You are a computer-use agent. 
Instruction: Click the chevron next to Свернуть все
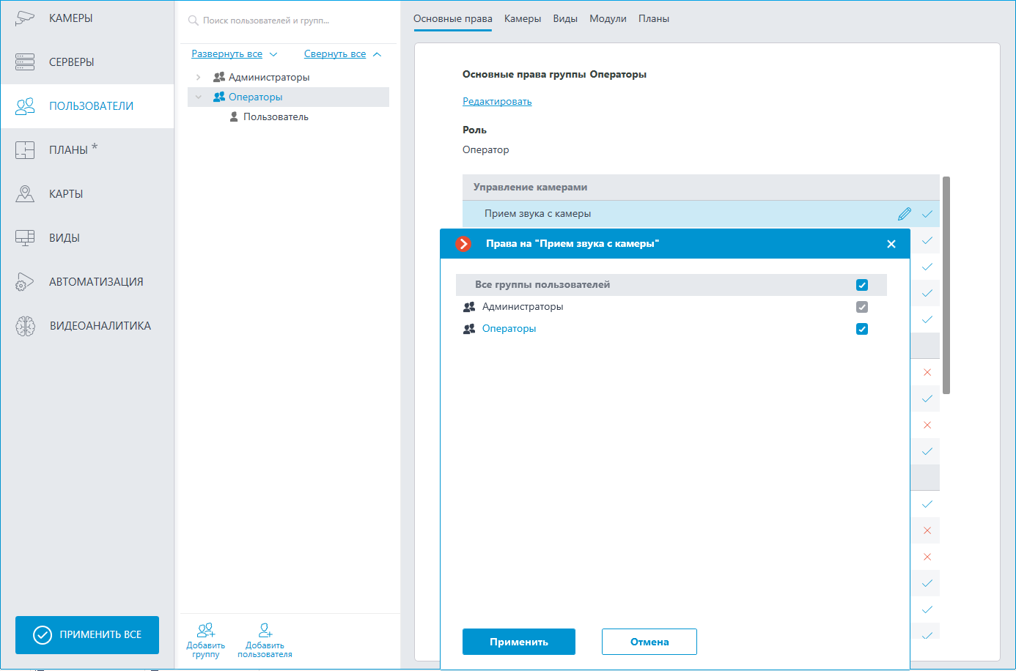[x=377, y=54]
